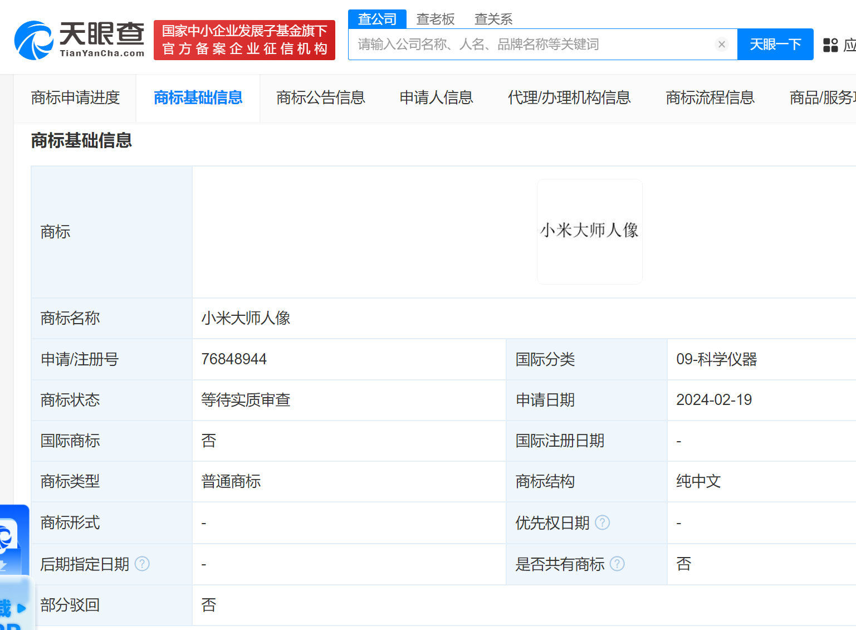Click registration number 76848944

pyautogui.click(x=234, y=359)
